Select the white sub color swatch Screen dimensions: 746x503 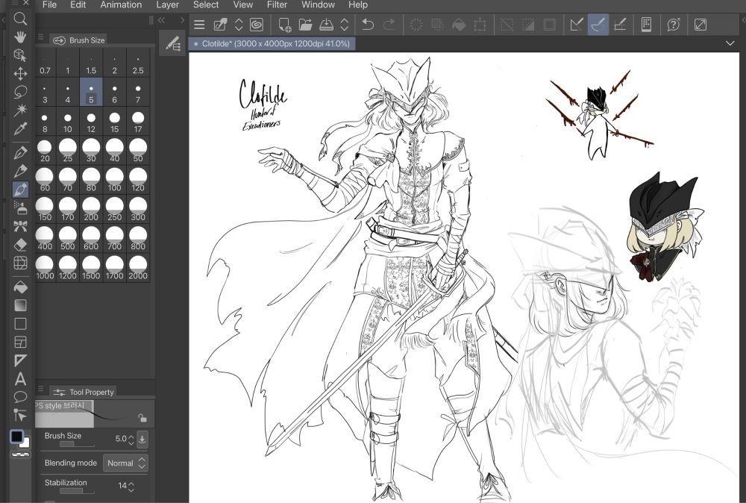coord(25,443)
